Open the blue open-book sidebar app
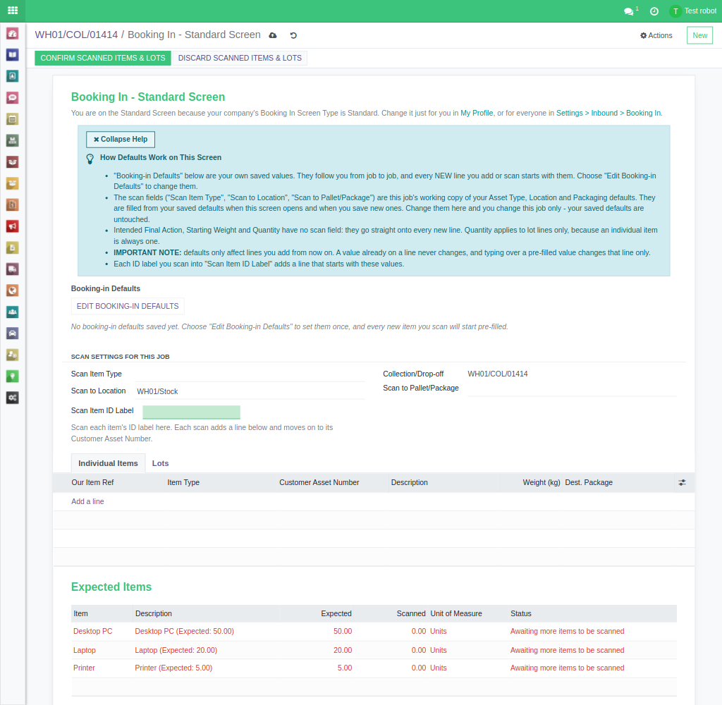Screen dimensions: 722x705 click(13, 55)
